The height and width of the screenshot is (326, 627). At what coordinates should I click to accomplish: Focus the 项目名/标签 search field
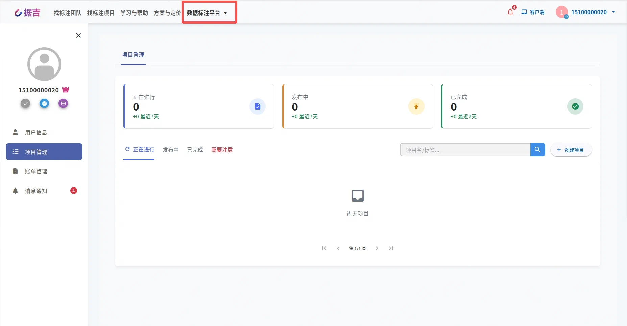[x=465, y=150]
